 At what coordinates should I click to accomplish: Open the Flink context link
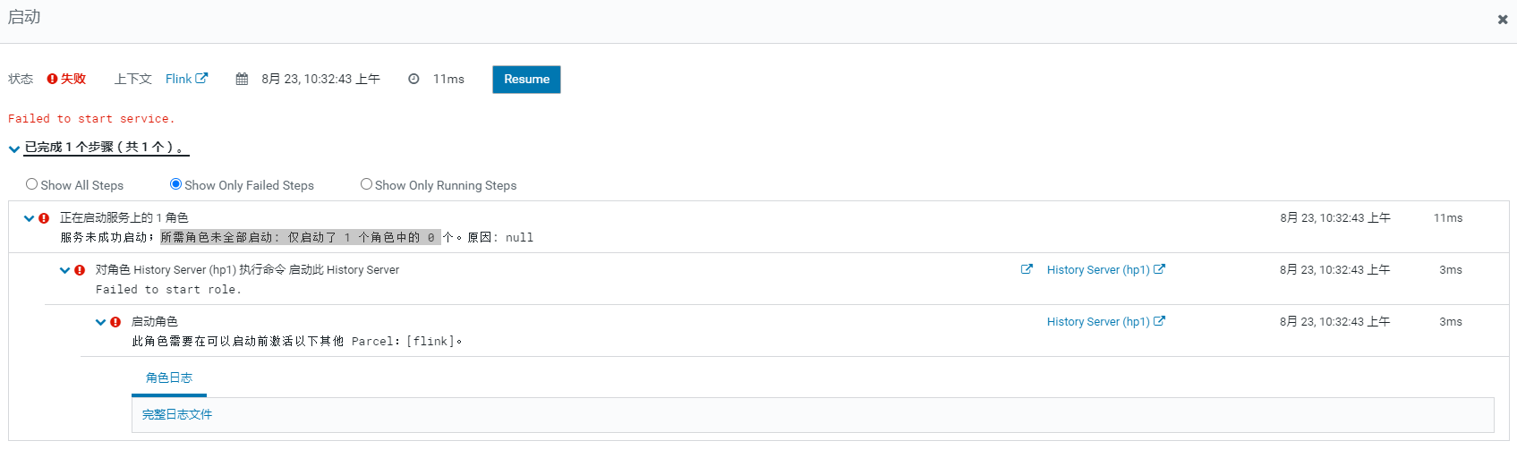click(x=179, y=79)
